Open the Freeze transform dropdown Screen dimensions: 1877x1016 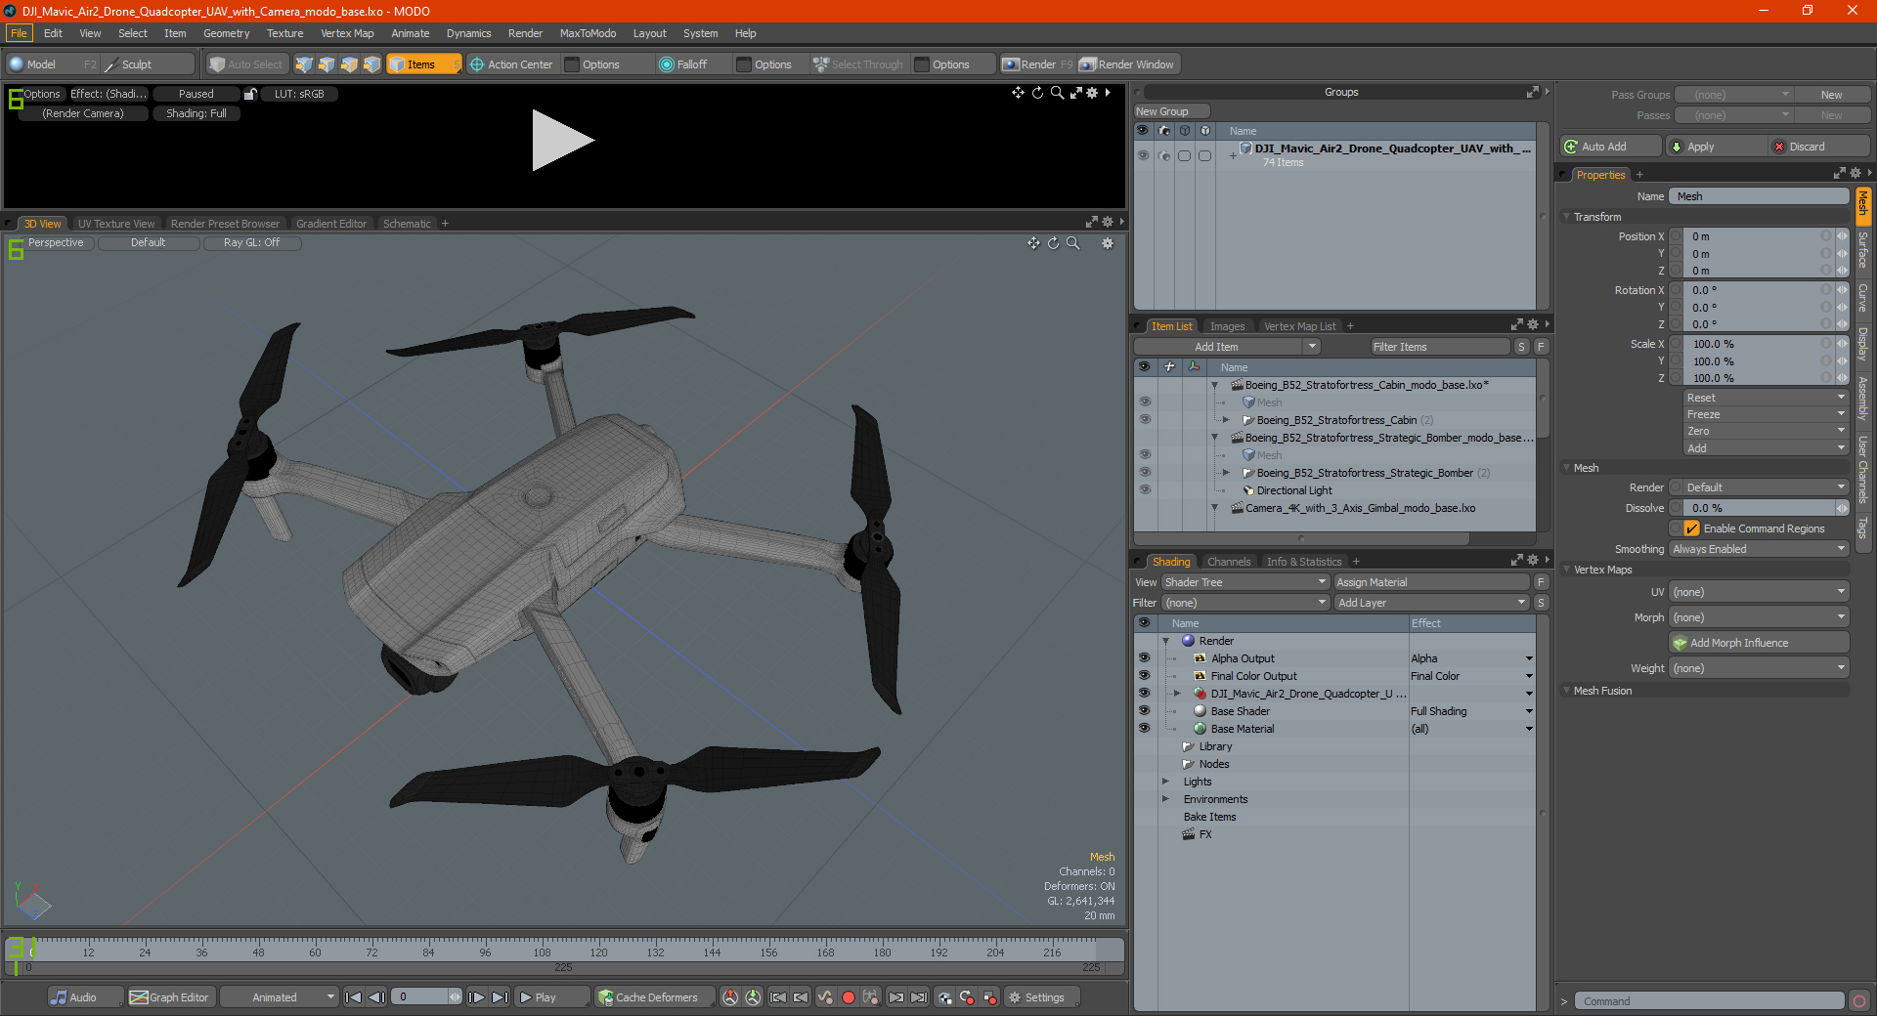point(1766,414)
